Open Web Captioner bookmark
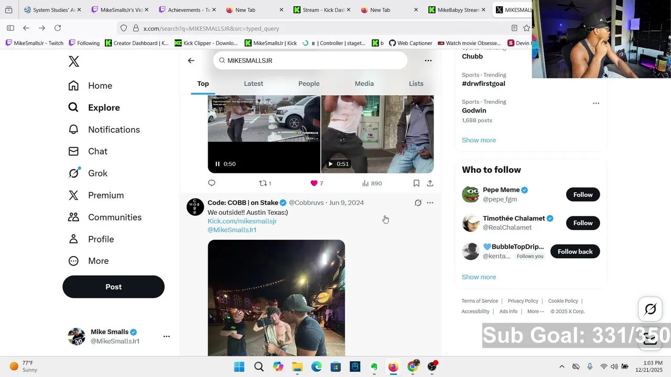671x377 pixels. (x=410, y=43)
